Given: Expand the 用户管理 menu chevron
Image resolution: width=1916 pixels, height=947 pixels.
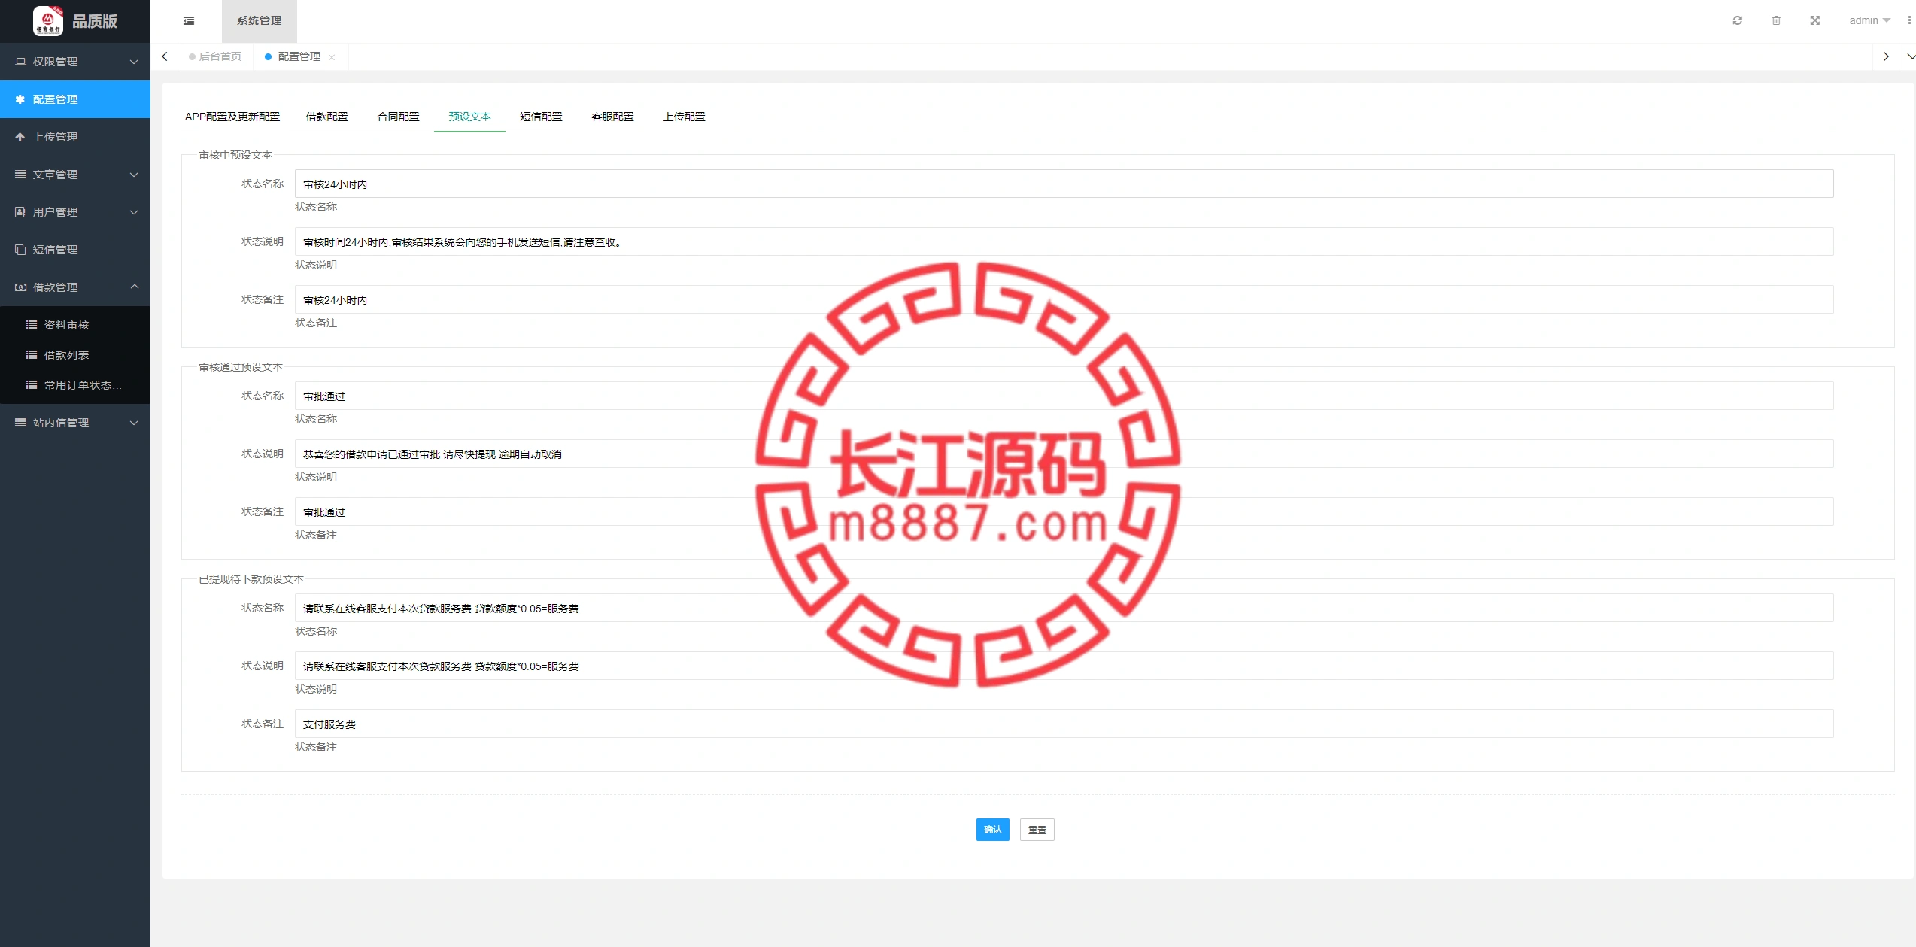Looking at the screenshot, I should [x=134, y=212].
